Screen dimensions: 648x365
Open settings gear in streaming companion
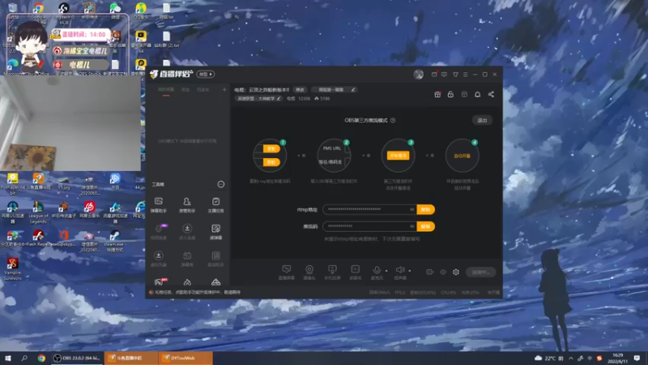click(456, 272)
